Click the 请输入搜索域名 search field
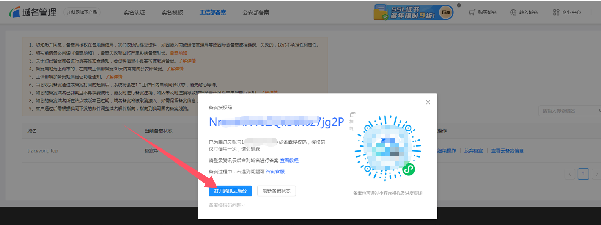Image resolution: width=601 pixels, height=225 pixels. [x=569, y=111]
